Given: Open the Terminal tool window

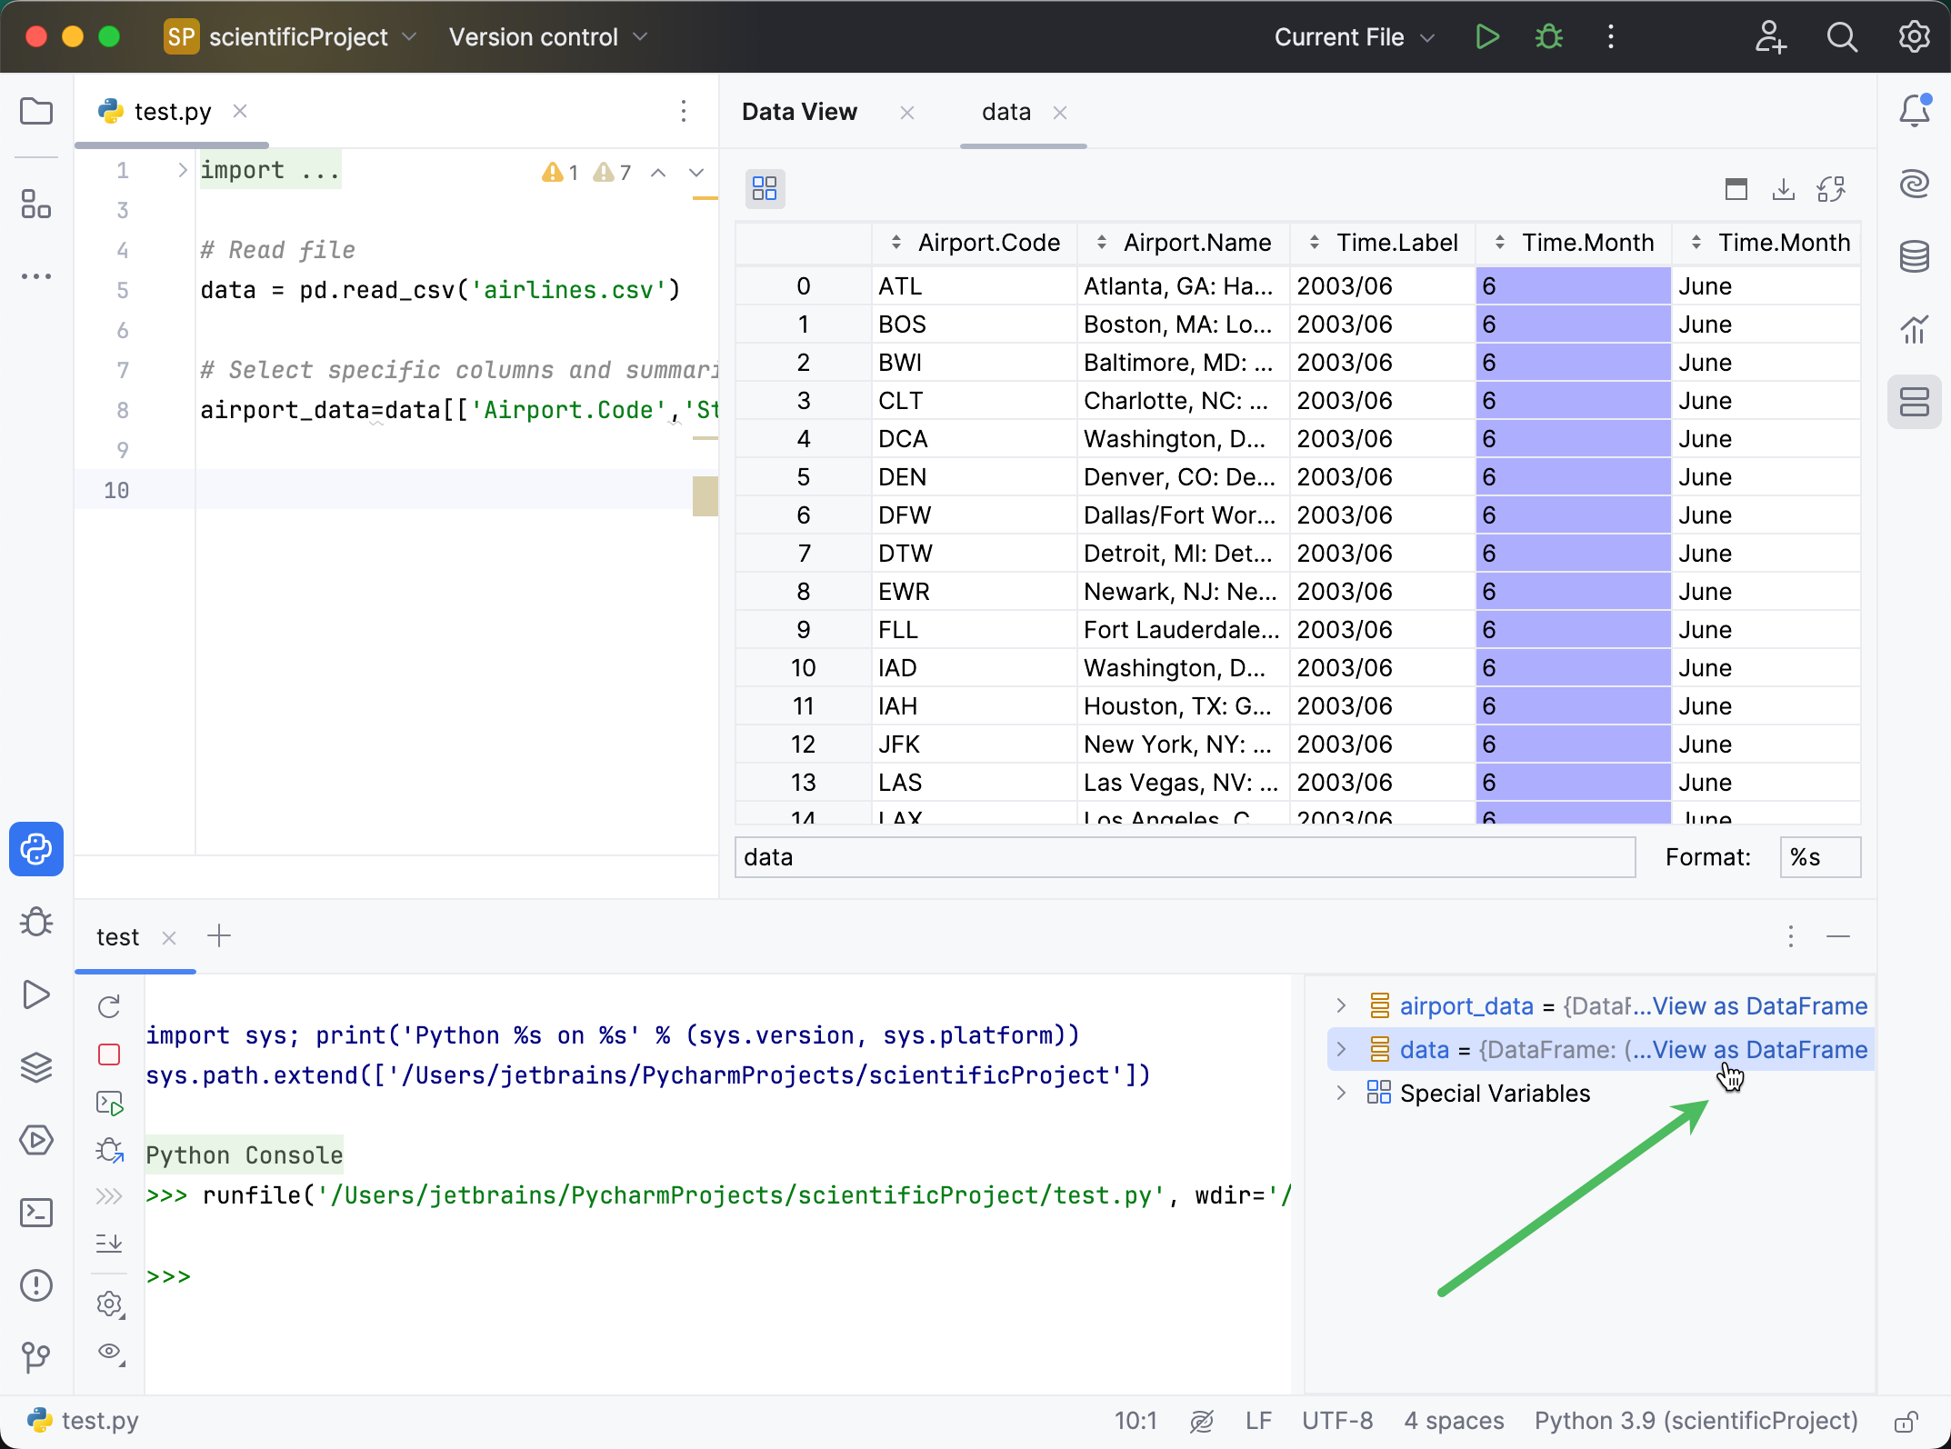Looking at the screenshot, I should [x=35, y=1213].
